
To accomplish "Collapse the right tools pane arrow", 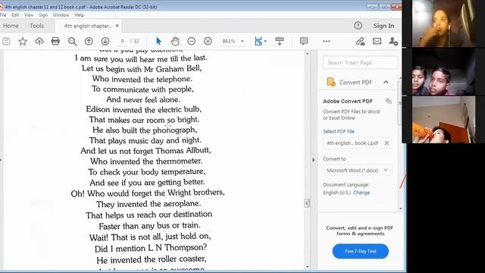I will (313, 160).
